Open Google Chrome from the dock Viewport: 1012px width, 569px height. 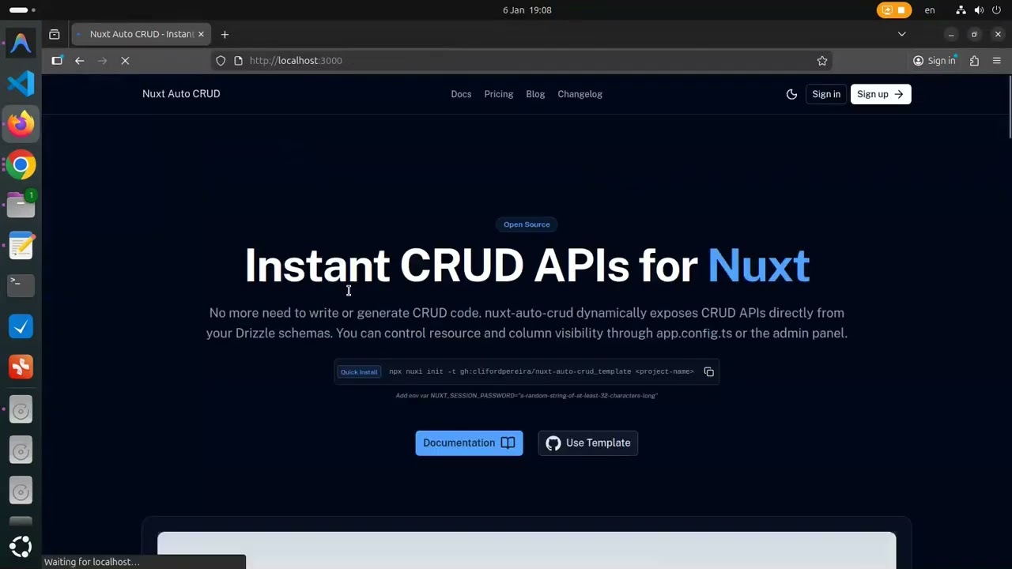tap(21, 165)
